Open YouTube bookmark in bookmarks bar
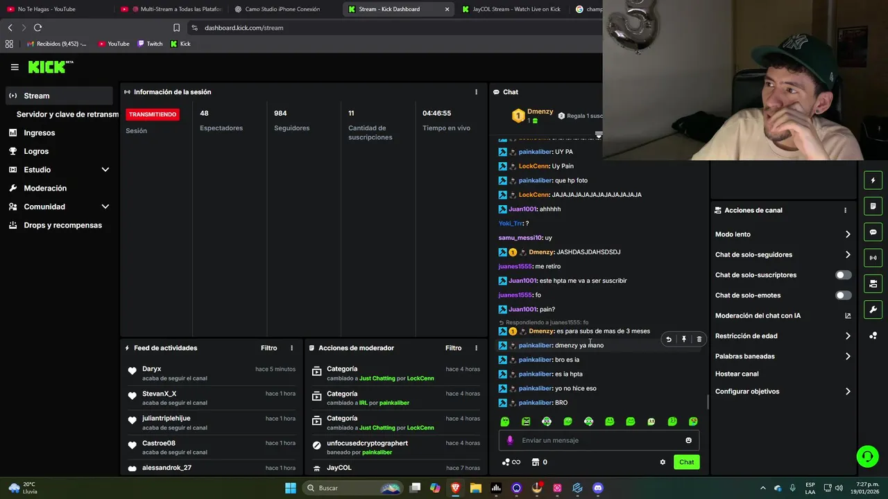 pos(114,44)
